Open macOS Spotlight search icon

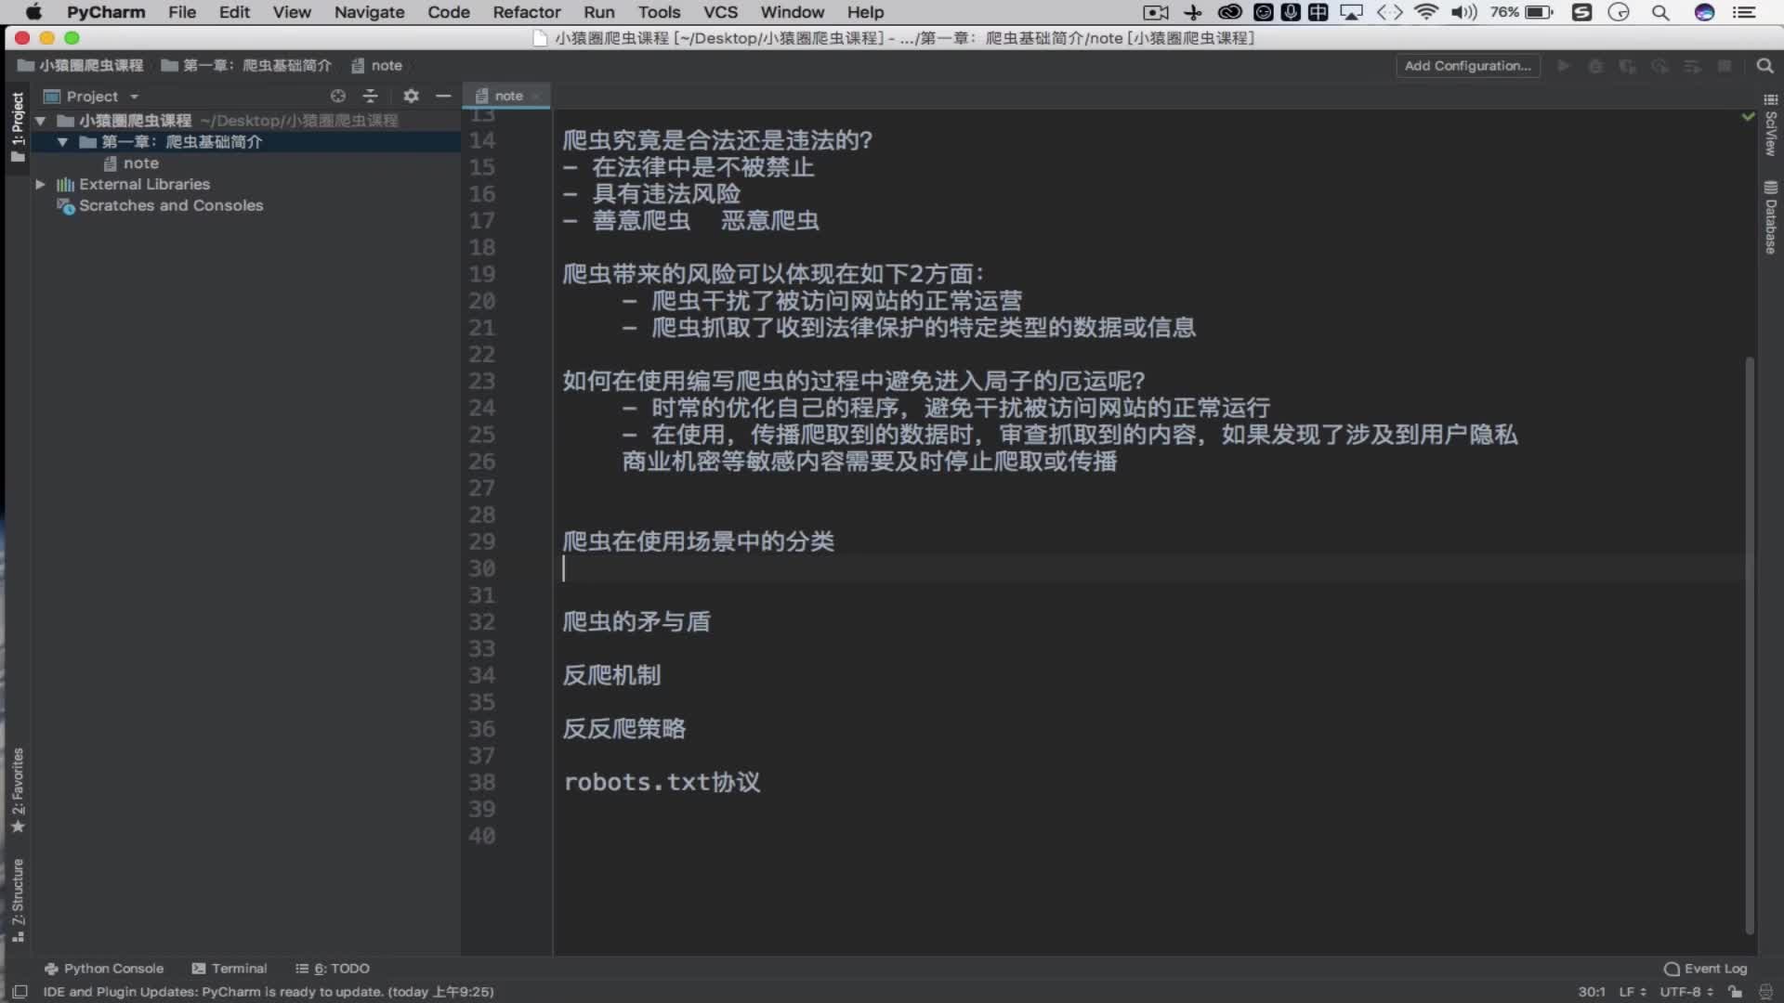[1660, 12]
